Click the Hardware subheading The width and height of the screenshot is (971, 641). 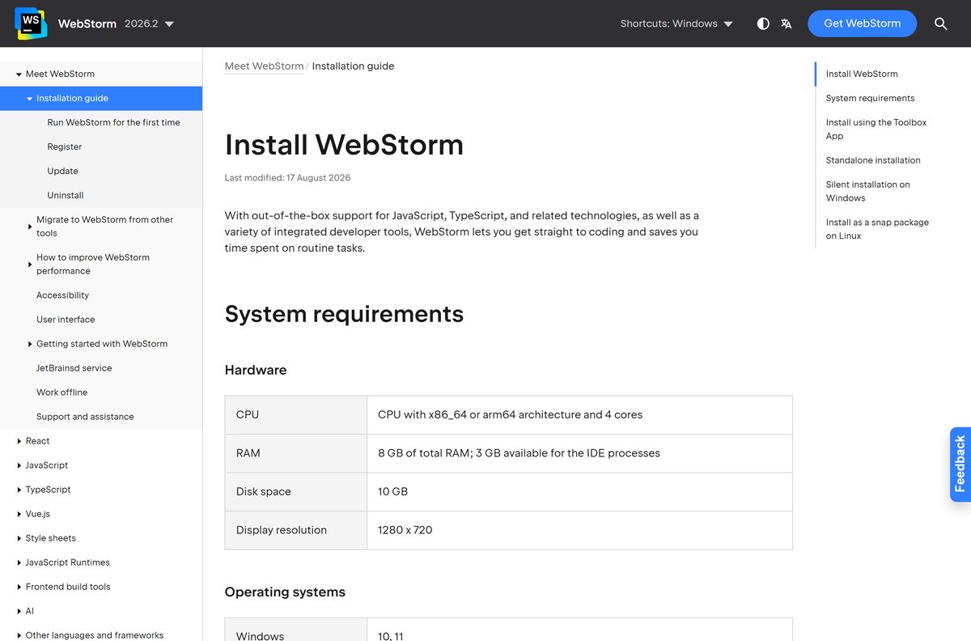click(256, 370)
